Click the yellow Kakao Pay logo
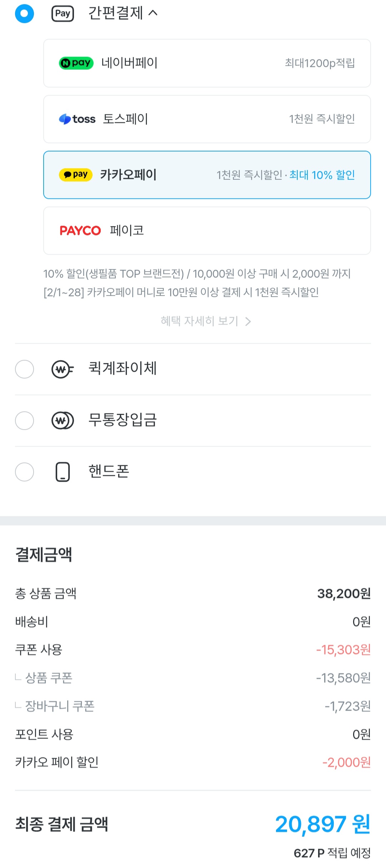Image resolution: width=386 pixels, height=864 pixels. (76, 174)
